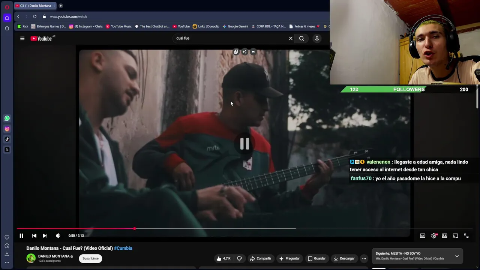Click the Preguntar button
Image resolution: width=480 pixels, height=270 pixels.
(x=289, y=258)
